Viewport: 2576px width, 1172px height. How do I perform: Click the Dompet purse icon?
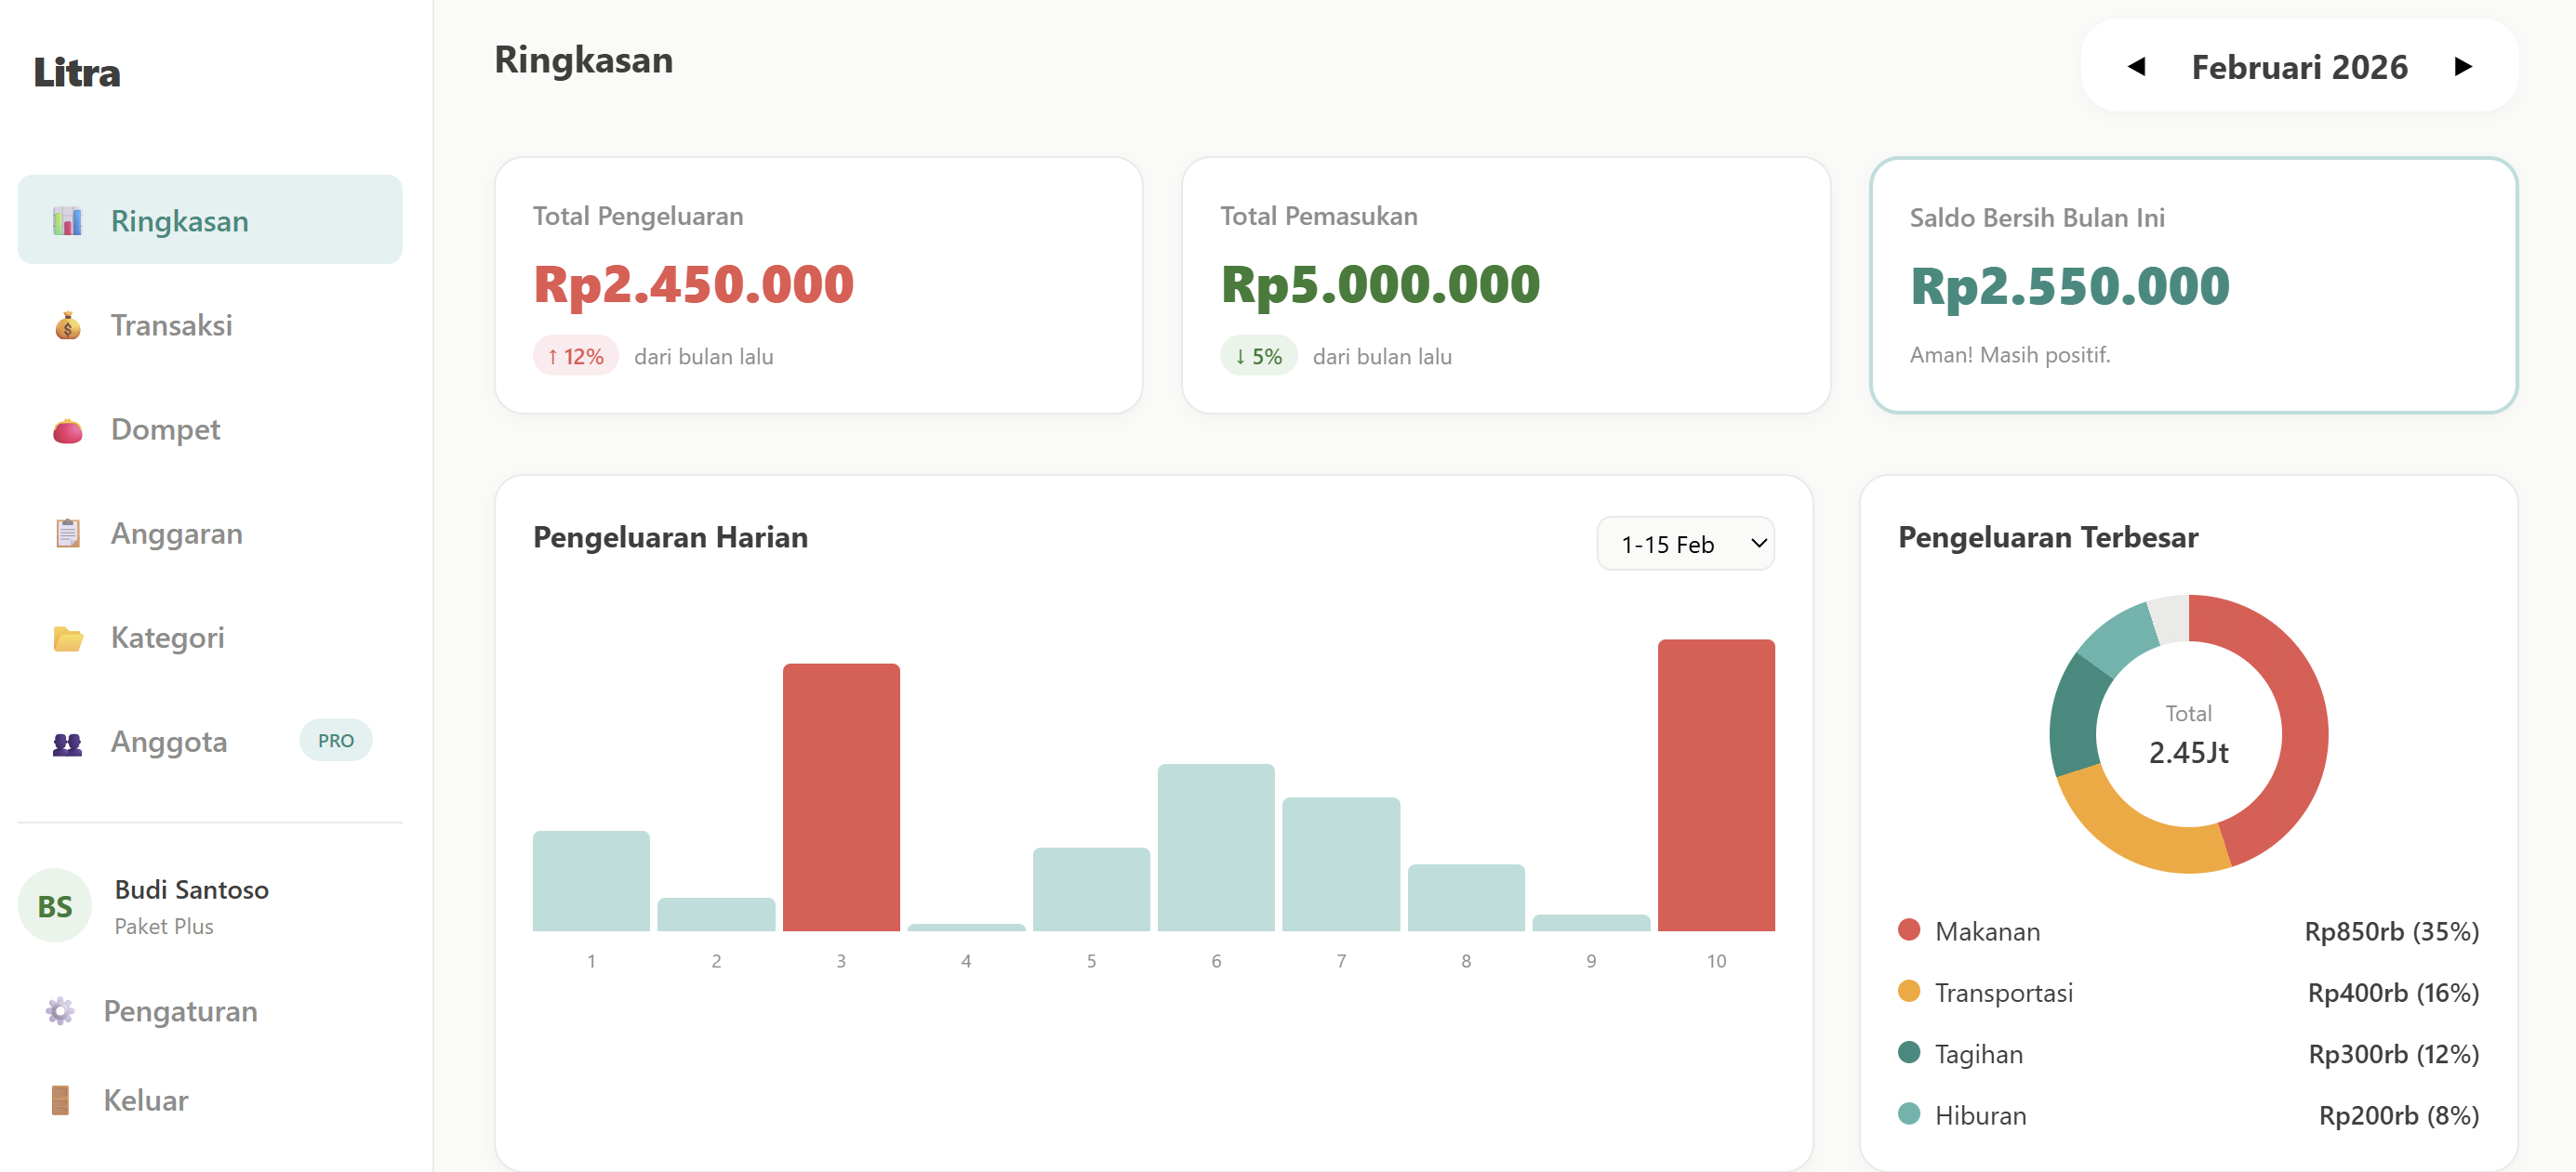click(67, 429)
